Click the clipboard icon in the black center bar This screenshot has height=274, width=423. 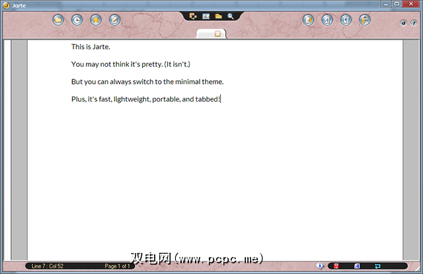[x=193, y=17]
